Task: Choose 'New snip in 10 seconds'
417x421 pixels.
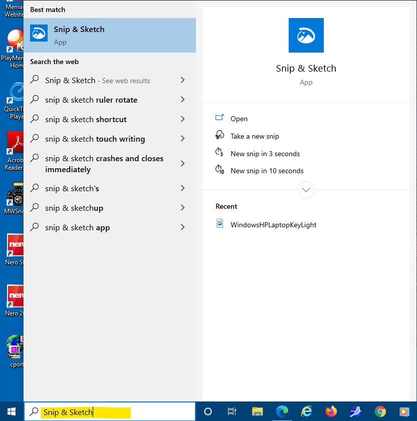Action: (x=267, y=171)
